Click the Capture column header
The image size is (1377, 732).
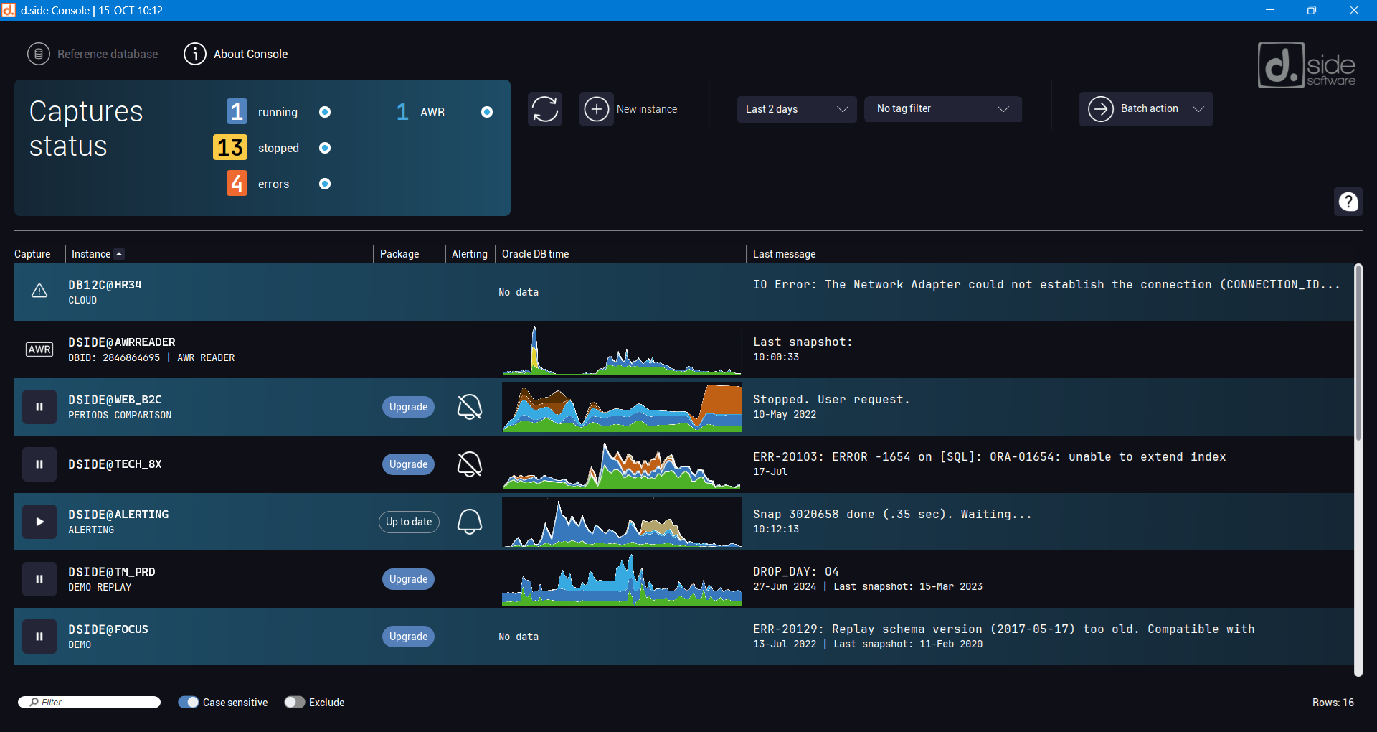[x=32, y=254]
